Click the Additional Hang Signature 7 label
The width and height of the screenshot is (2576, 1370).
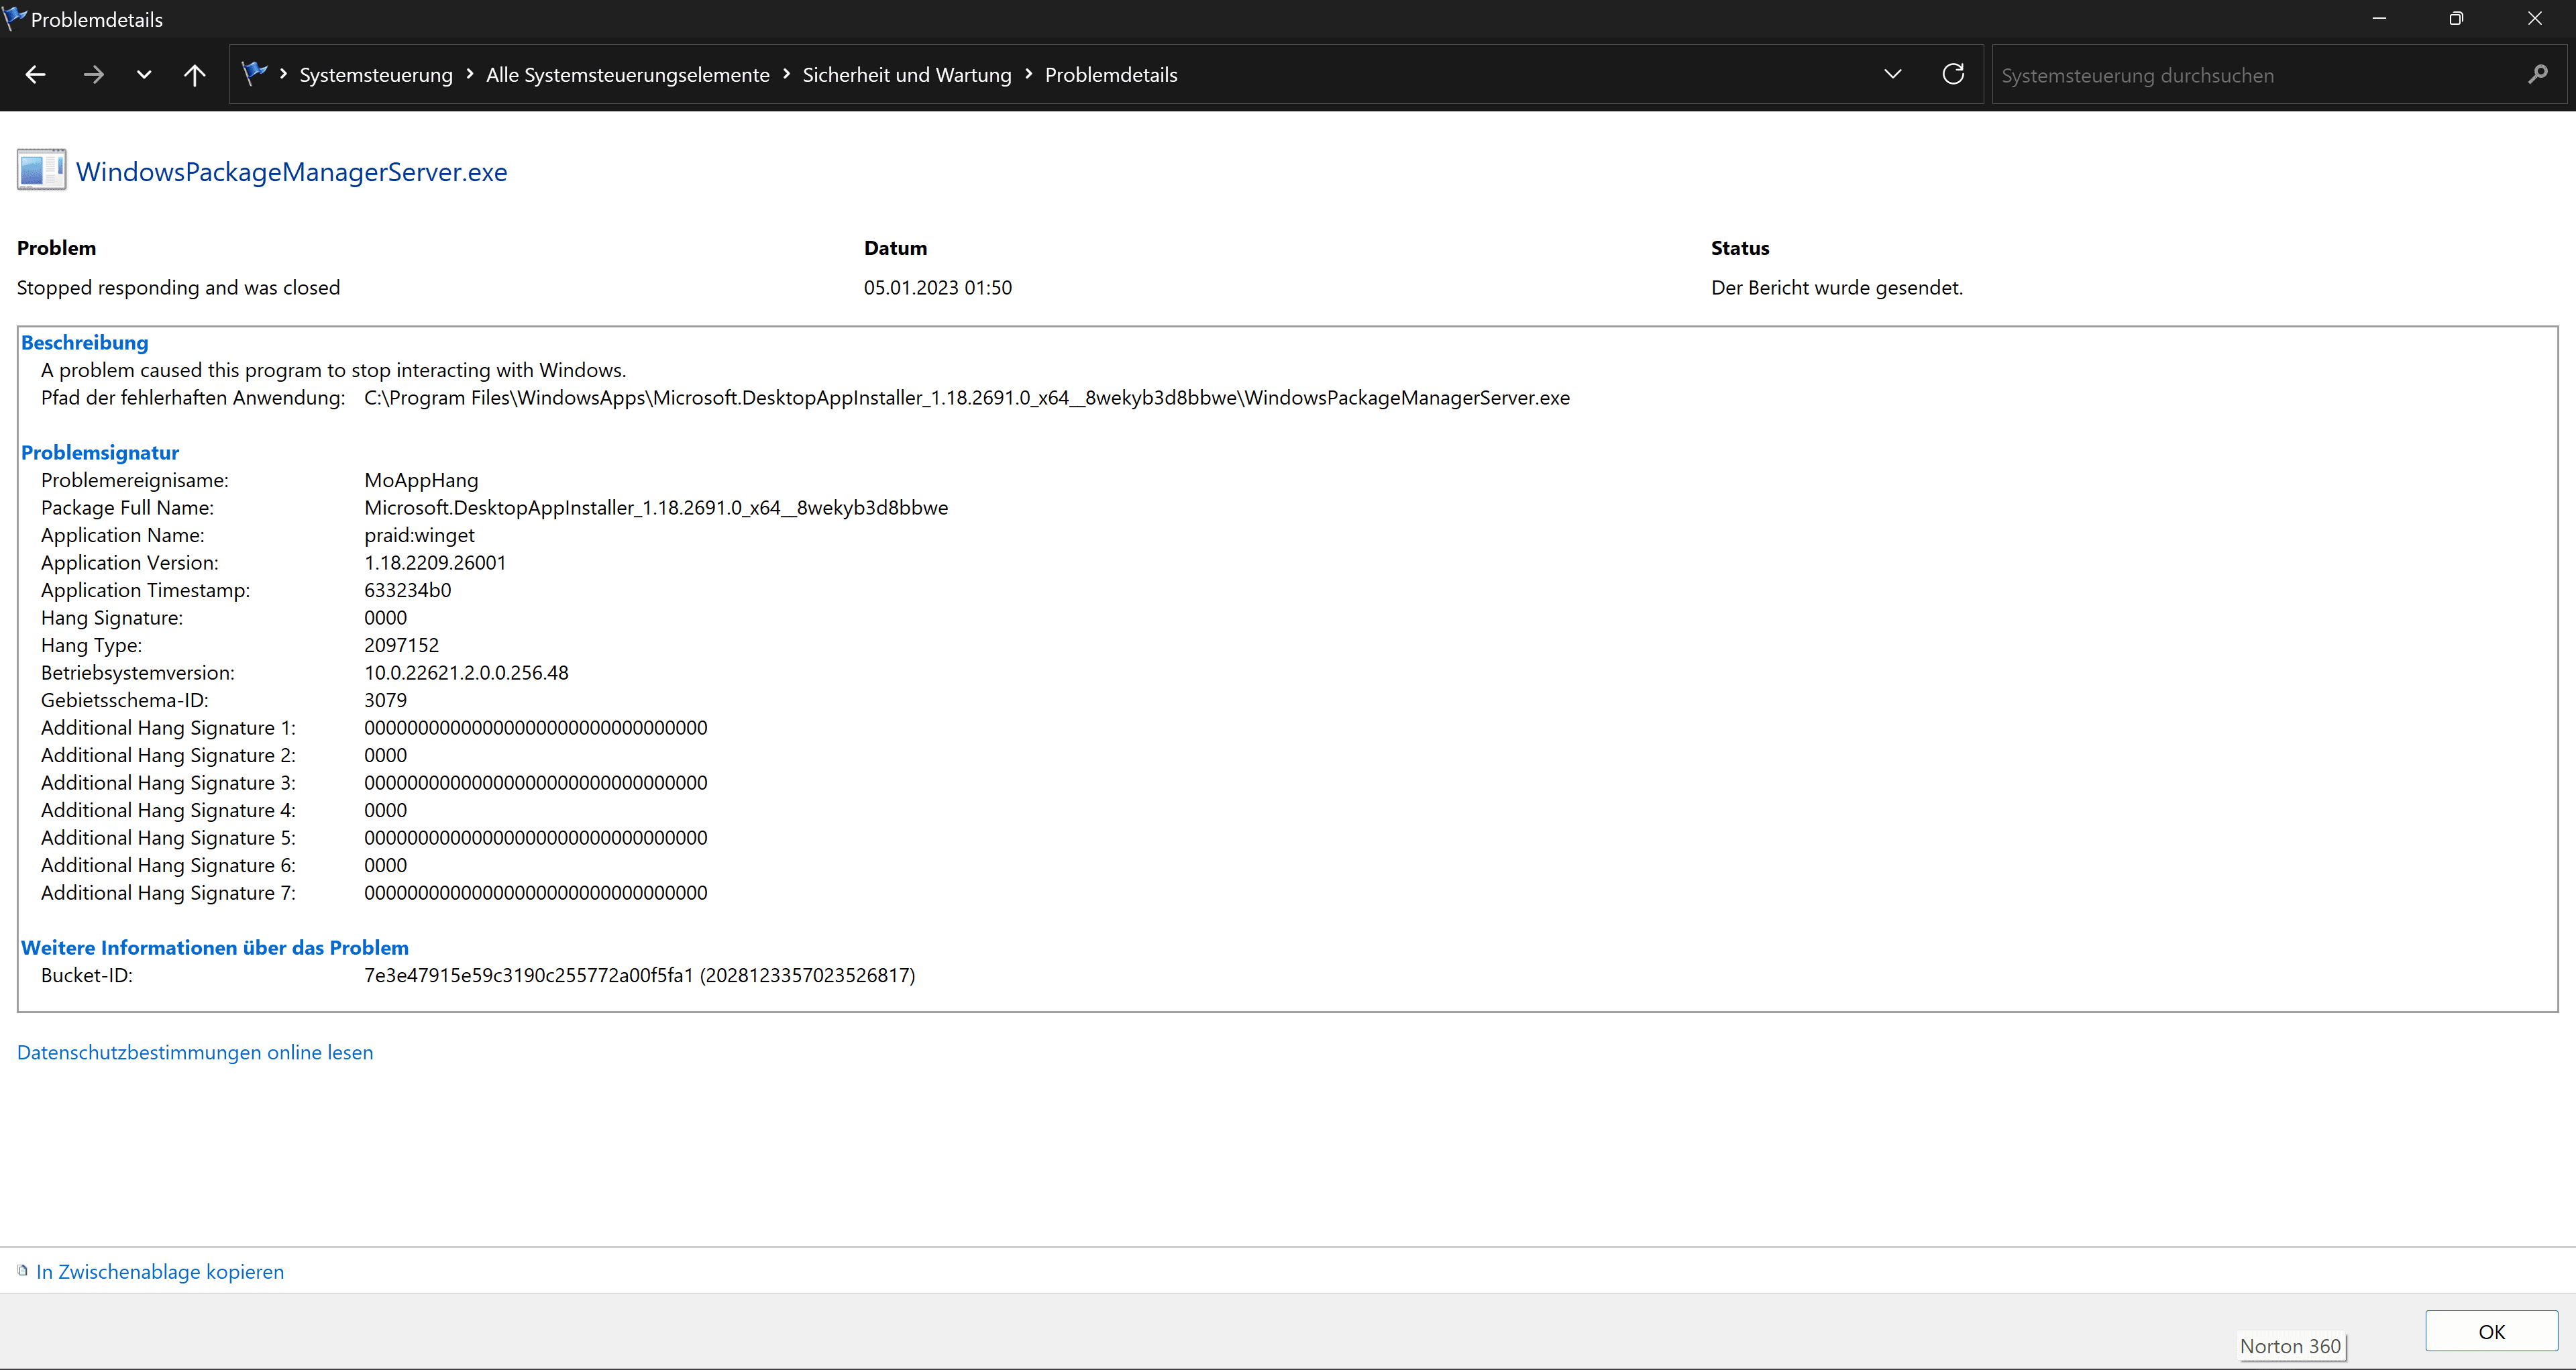[x=168, y=892]
